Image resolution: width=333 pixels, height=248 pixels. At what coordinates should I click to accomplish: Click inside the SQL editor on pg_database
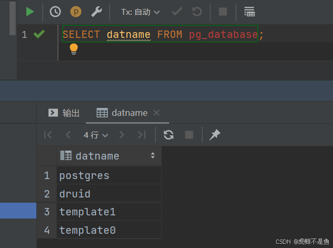223,35
